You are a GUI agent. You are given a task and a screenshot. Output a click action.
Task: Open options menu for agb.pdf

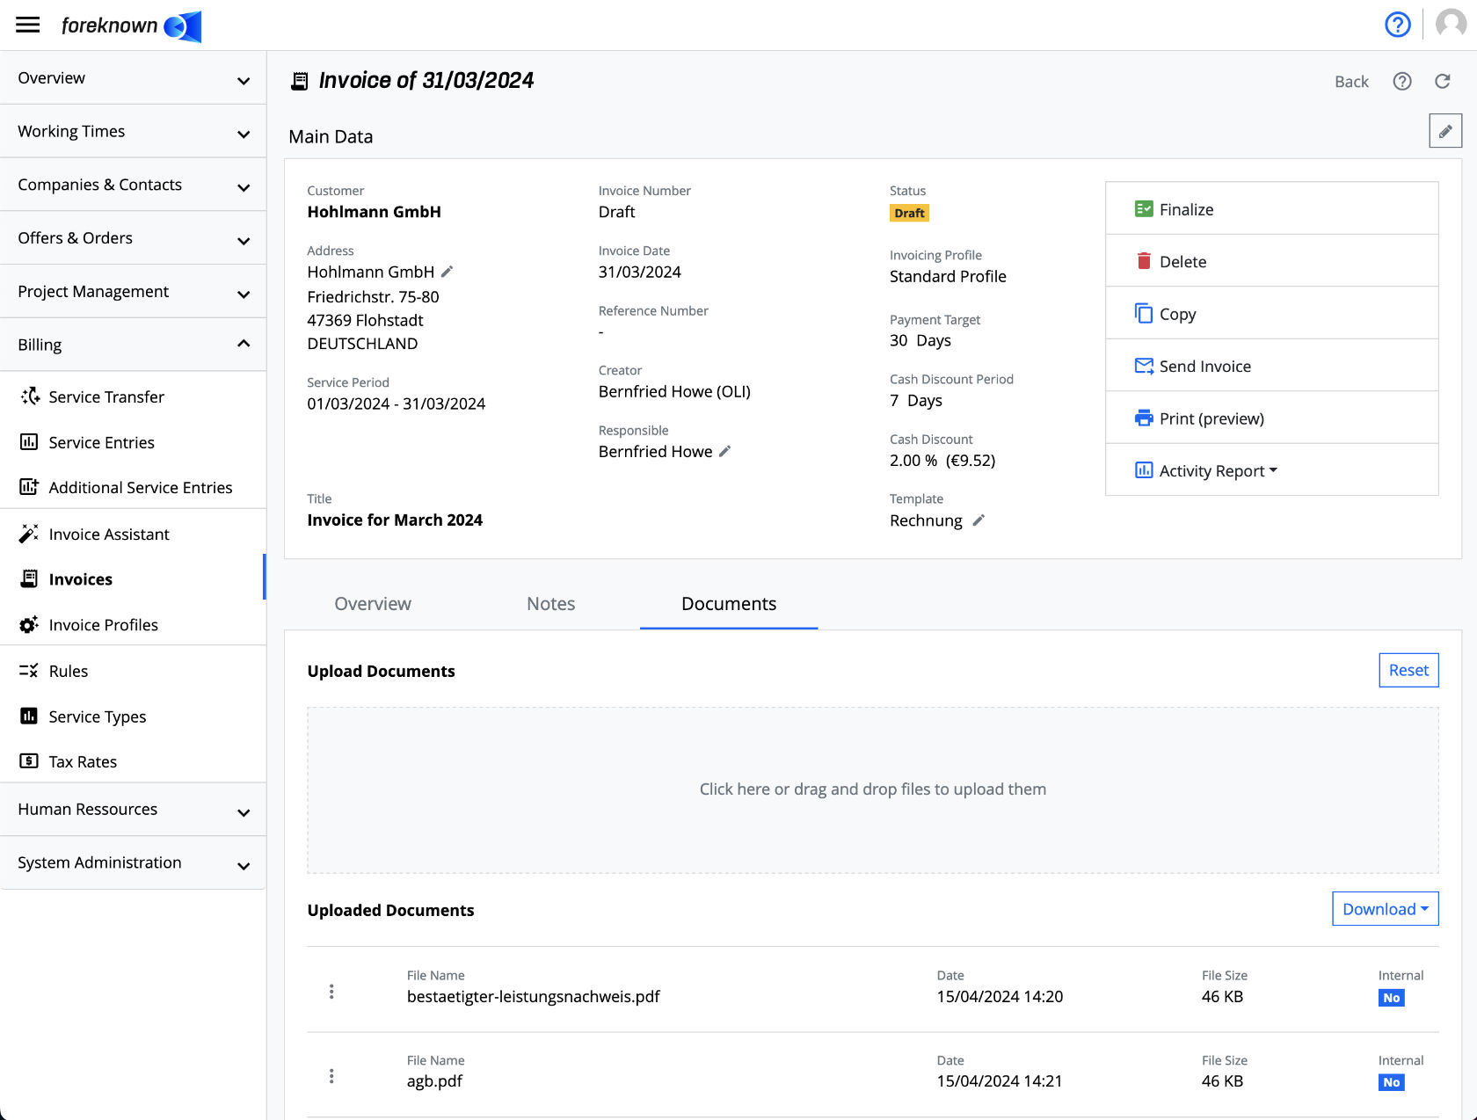pos(331,1076)
